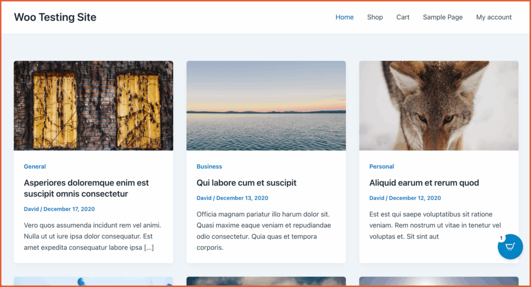Open the yellow shuttered windows post image
This screenshot has width=531, height=287.
[x=93, y=106]
